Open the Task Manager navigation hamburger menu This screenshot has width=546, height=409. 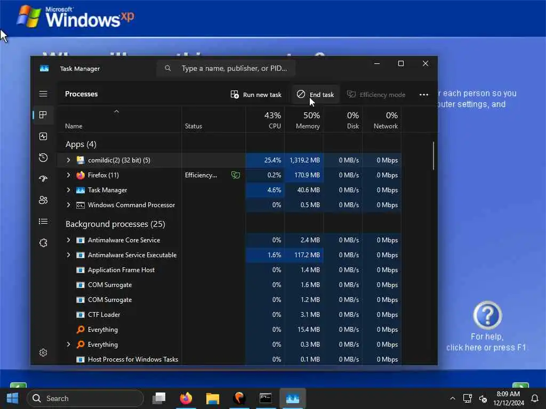coord(43,94)
